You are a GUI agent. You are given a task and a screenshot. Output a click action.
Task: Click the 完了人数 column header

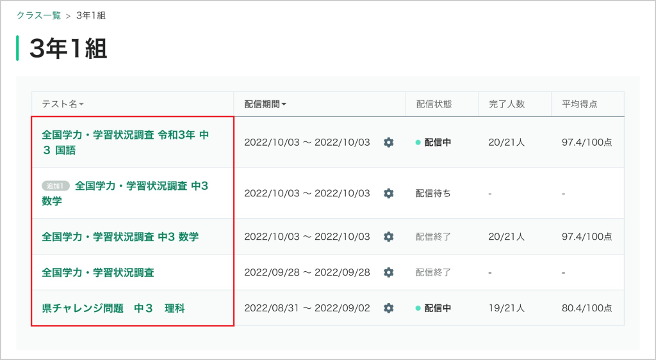coord(507,104)
